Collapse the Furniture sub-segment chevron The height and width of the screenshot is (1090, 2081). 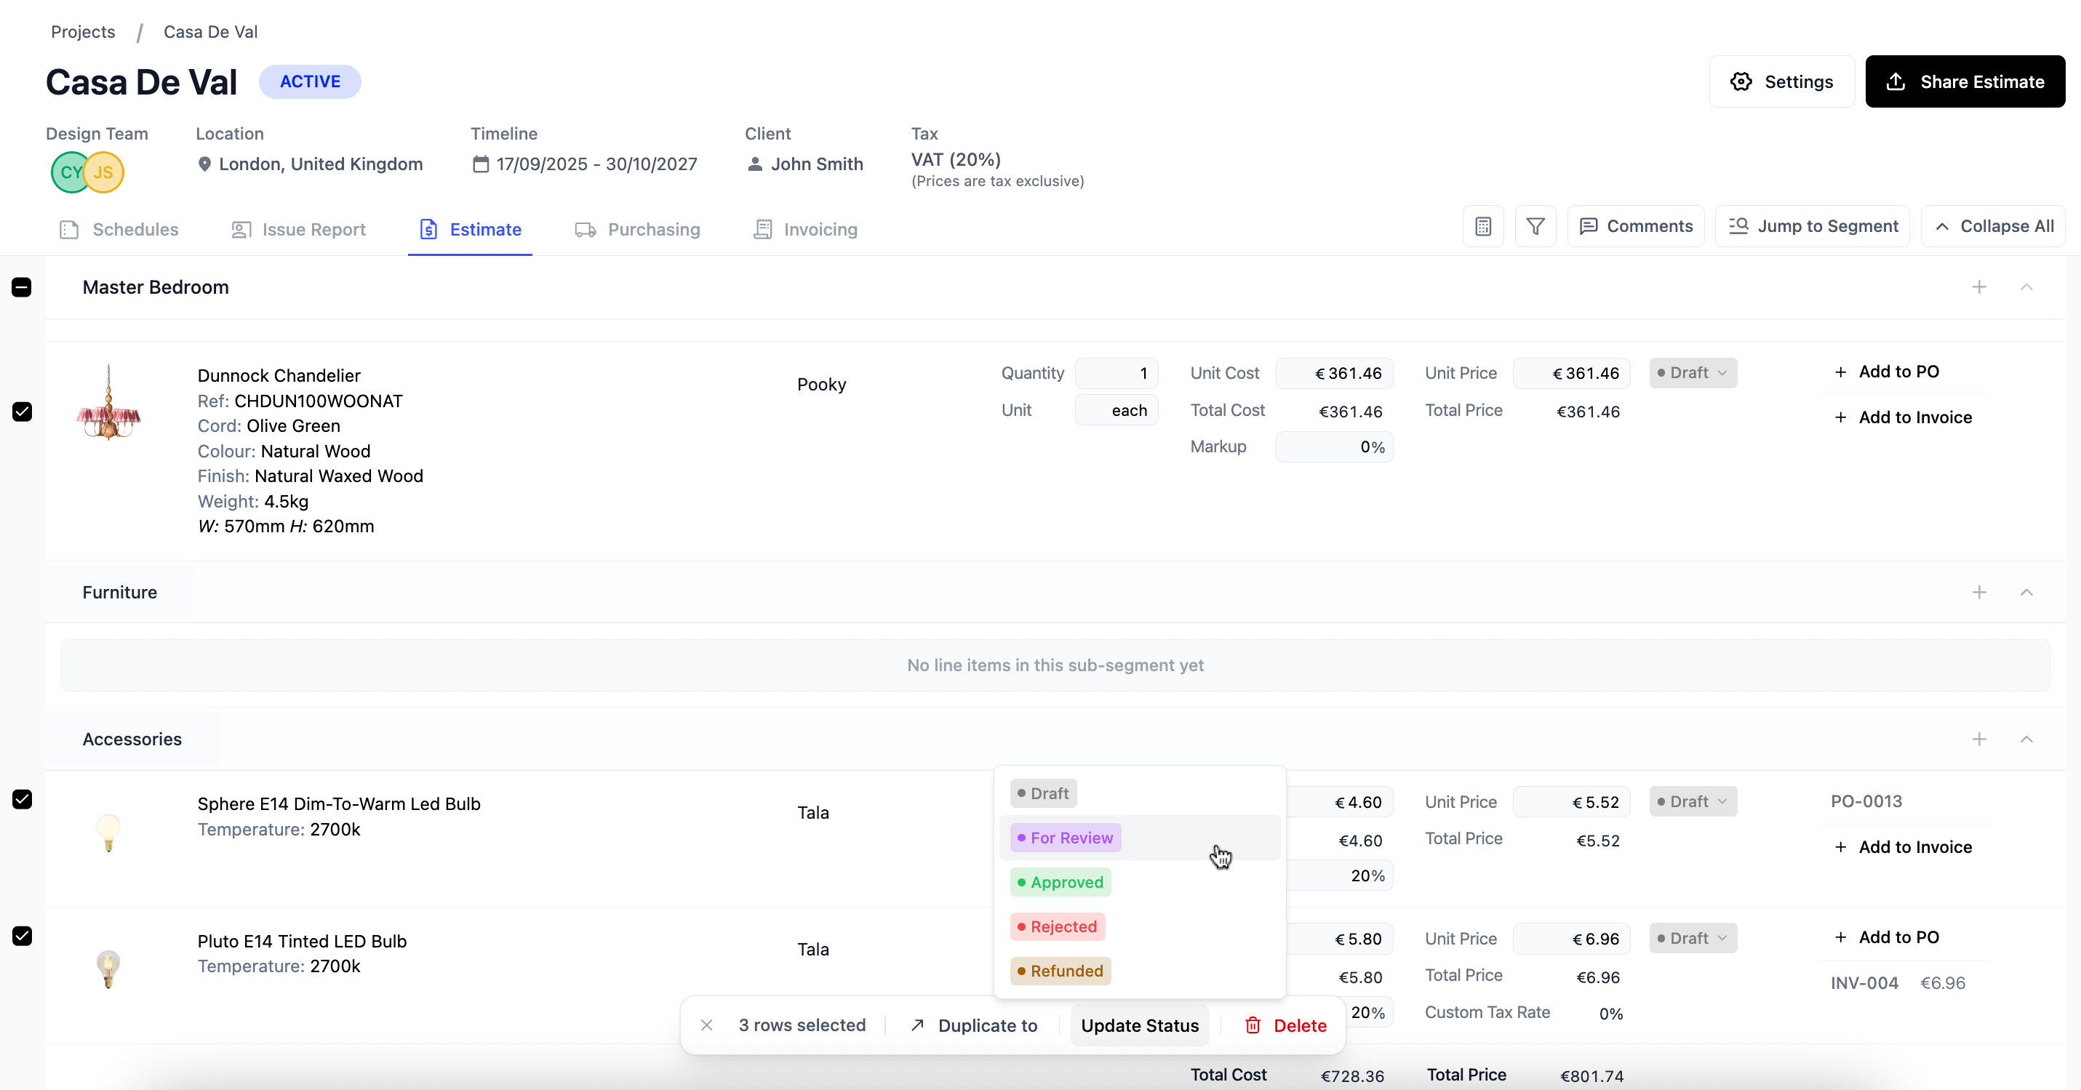[2027, 593]
